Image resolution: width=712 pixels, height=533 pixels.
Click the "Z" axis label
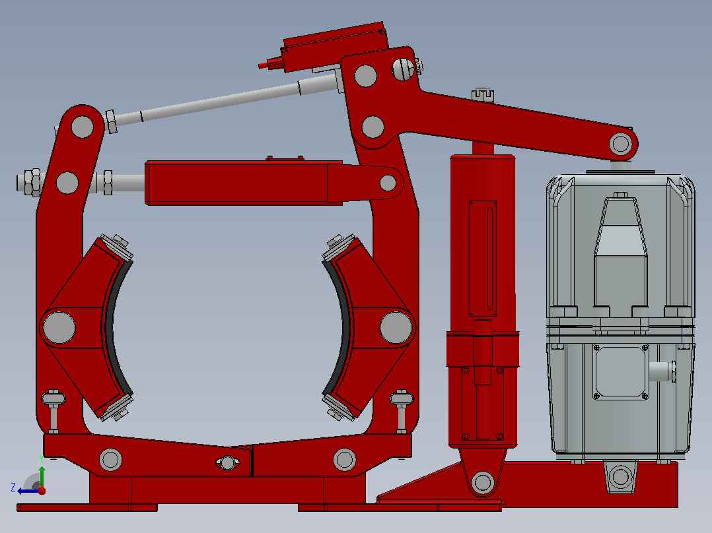coord(13,487)
